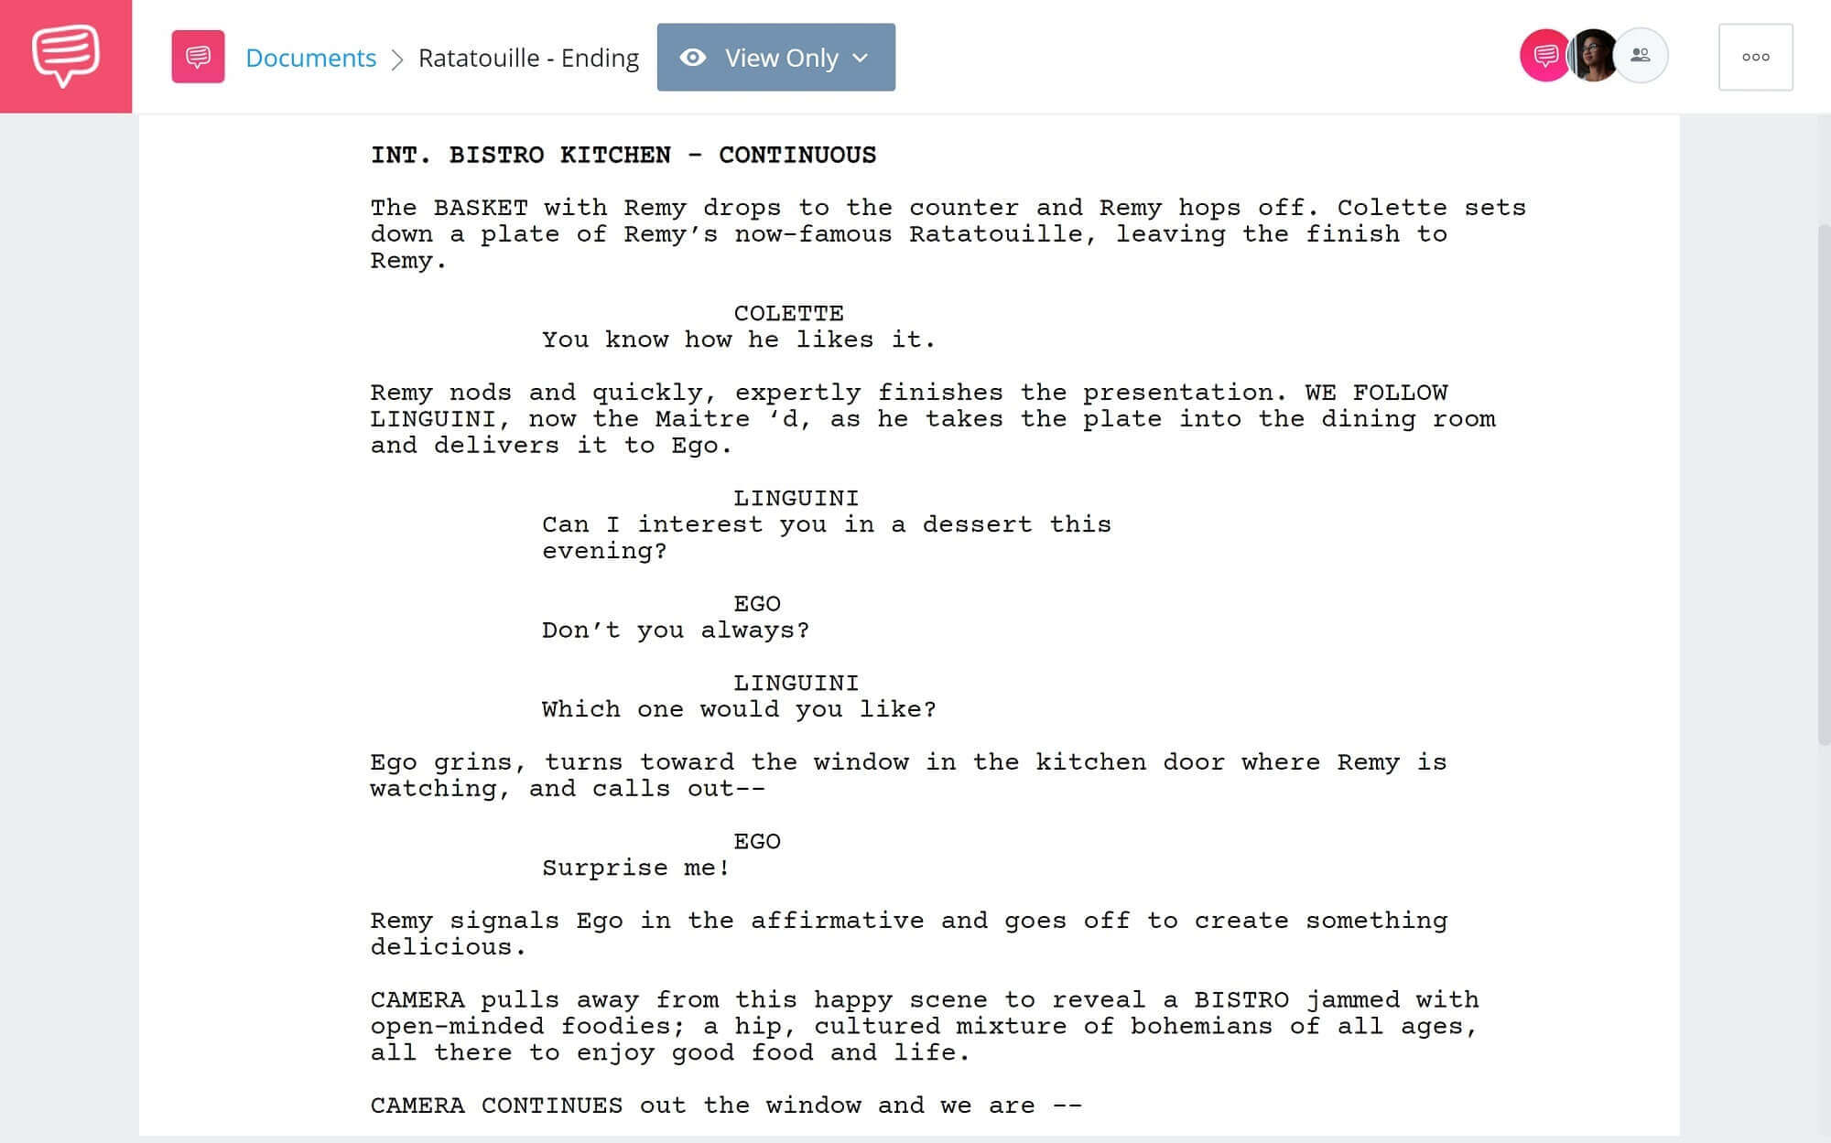Click the Ratatouille - Ending tab title
This screenshot has height=1143, width=1831.
pyautogui.click(x=528, y=55)
